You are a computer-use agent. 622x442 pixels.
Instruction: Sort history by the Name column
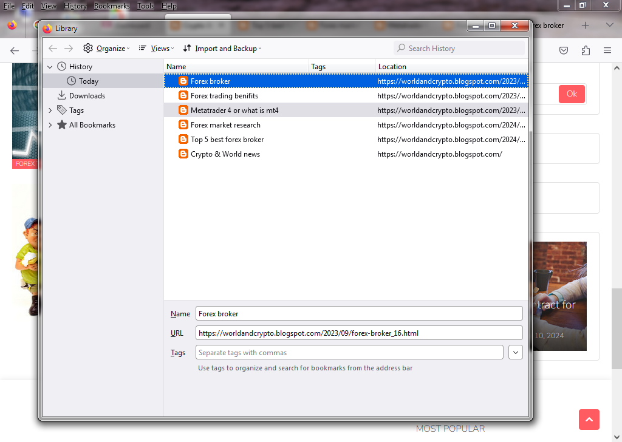[x=236, y=67]
